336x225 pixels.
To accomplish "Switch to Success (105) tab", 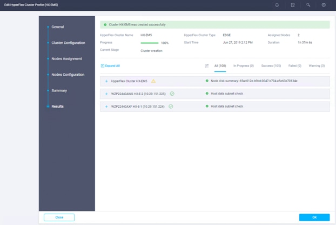I will 271,66.
